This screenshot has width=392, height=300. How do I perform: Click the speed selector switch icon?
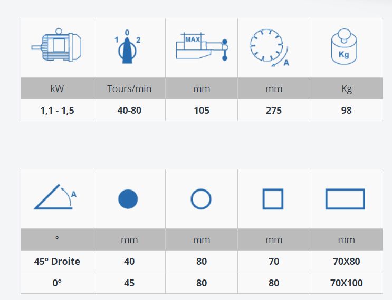click(128, 48)
